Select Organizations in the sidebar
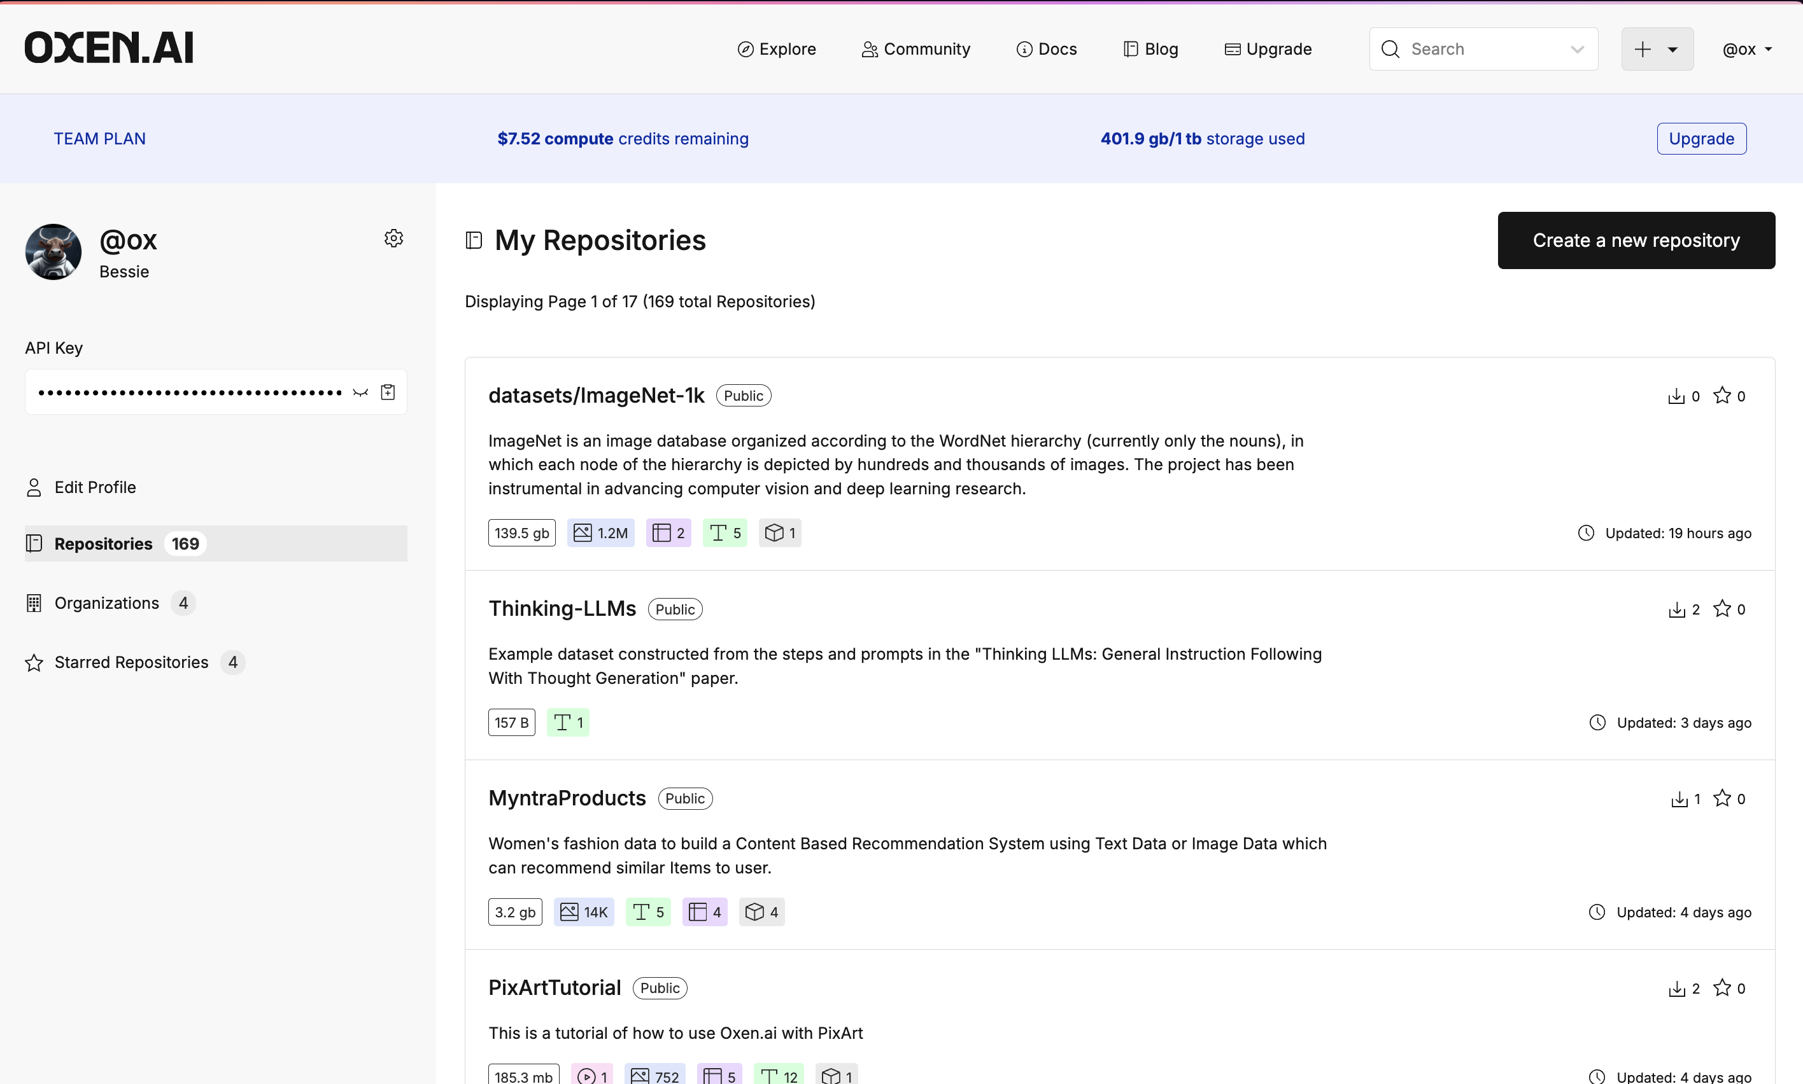The width and height of the screenshot is (1803, 1084). tap(107, 603)
